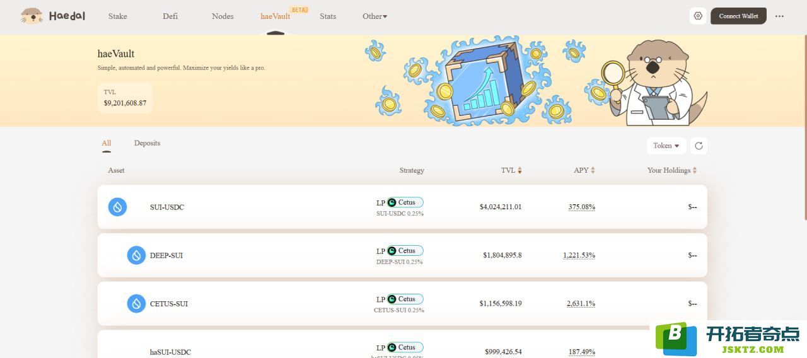Open the three-dots more menu

tap(779, 16)
